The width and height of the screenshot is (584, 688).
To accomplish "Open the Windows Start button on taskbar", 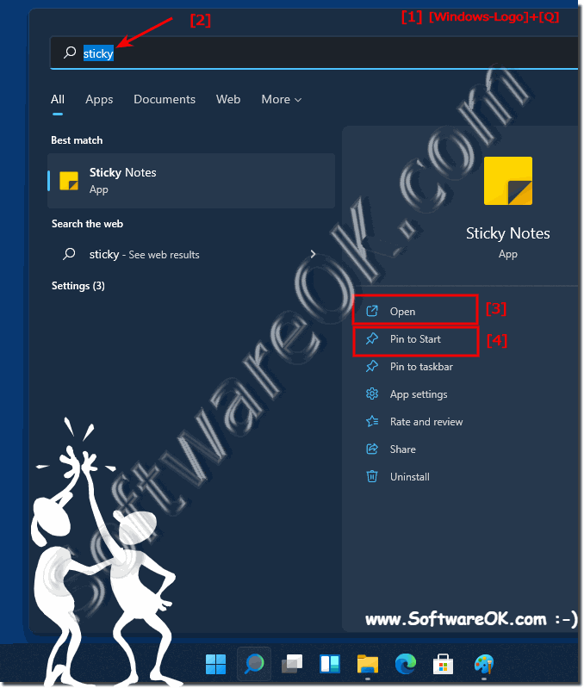I will point(216,664).
